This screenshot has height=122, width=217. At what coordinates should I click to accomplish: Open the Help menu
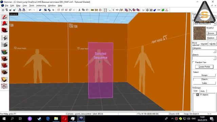[x=60, y=5]
